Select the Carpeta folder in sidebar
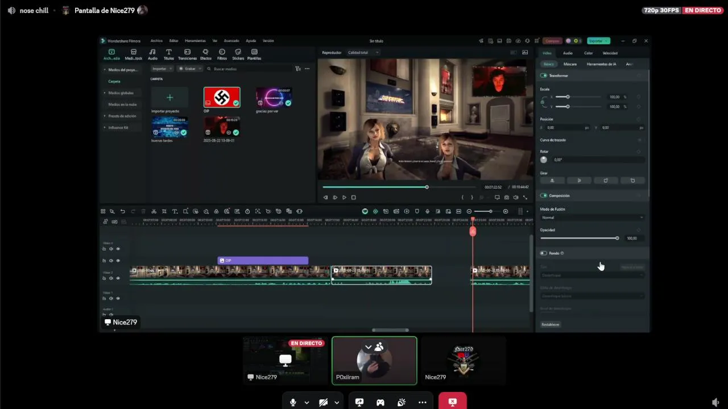The height and width of the screenshot is (409, 728). coord(114,81)
